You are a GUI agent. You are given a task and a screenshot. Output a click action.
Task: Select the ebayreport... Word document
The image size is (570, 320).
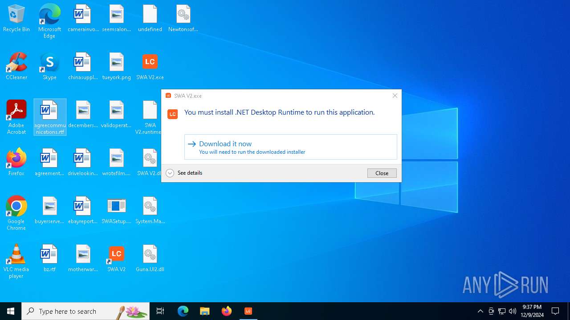pyautogui.click(x=83, y=211)
